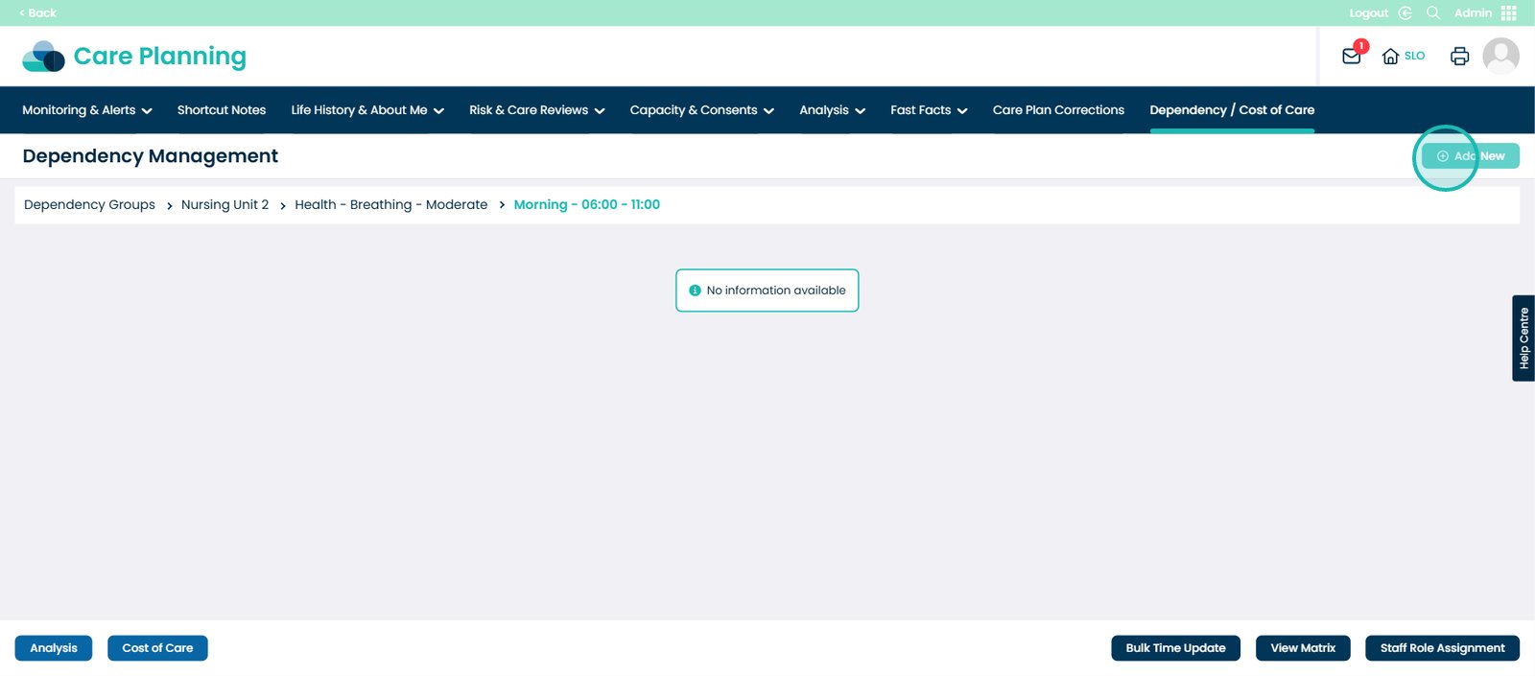Open the Help Centre side tab
Image resolution: width=1535 pixels, height=676 pixels.
point(1523,338)
